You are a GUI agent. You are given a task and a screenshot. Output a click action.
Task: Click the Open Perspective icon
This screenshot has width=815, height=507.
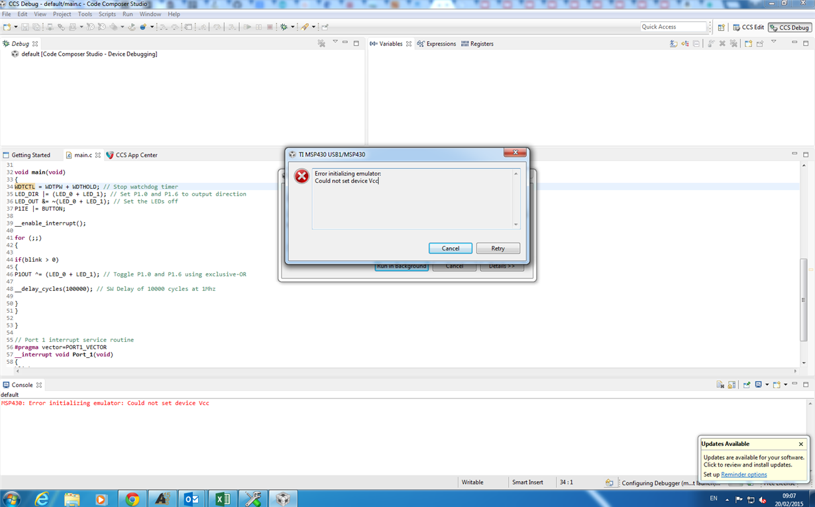click(721, 27)
